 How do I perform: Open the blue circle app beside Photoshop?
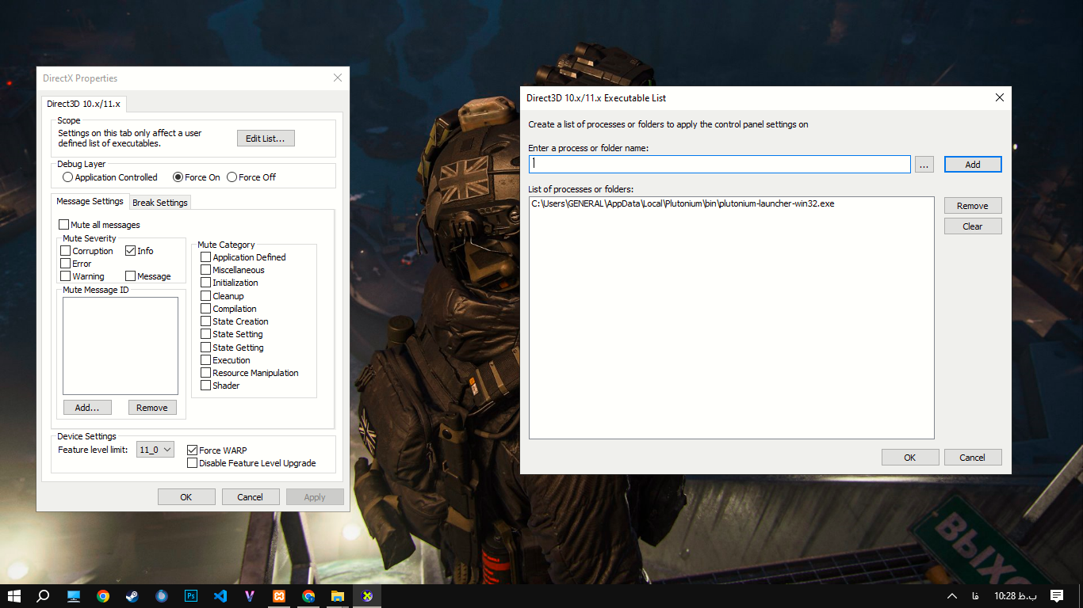point(162,596)
